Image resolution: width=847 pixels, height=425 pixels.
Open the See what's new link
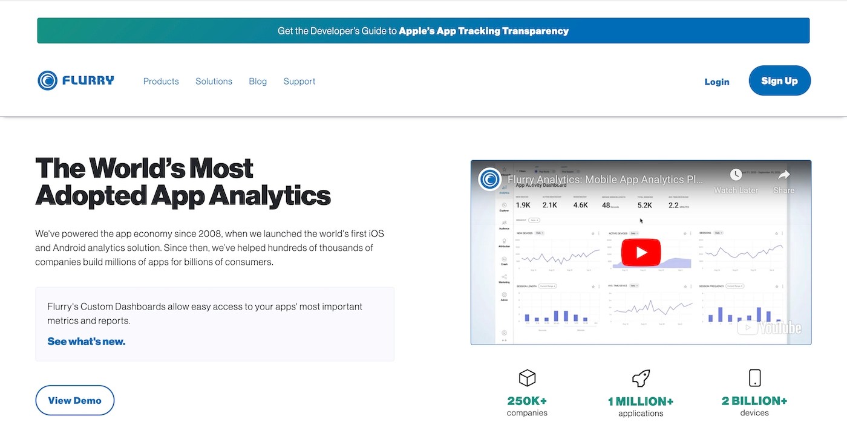[x=87, y=342]
